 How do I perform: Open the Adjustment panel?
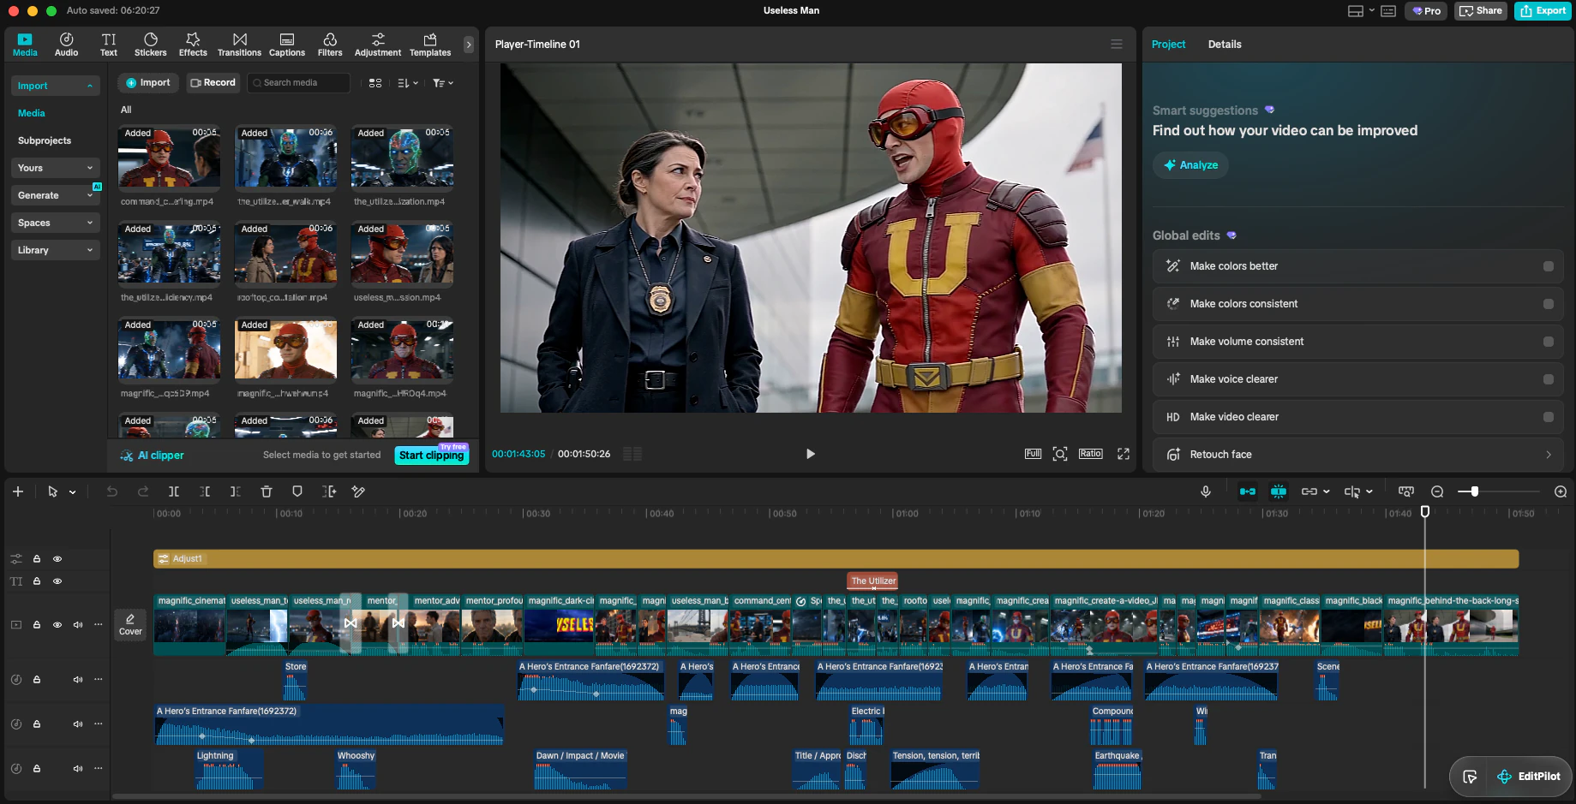(378, 45)
